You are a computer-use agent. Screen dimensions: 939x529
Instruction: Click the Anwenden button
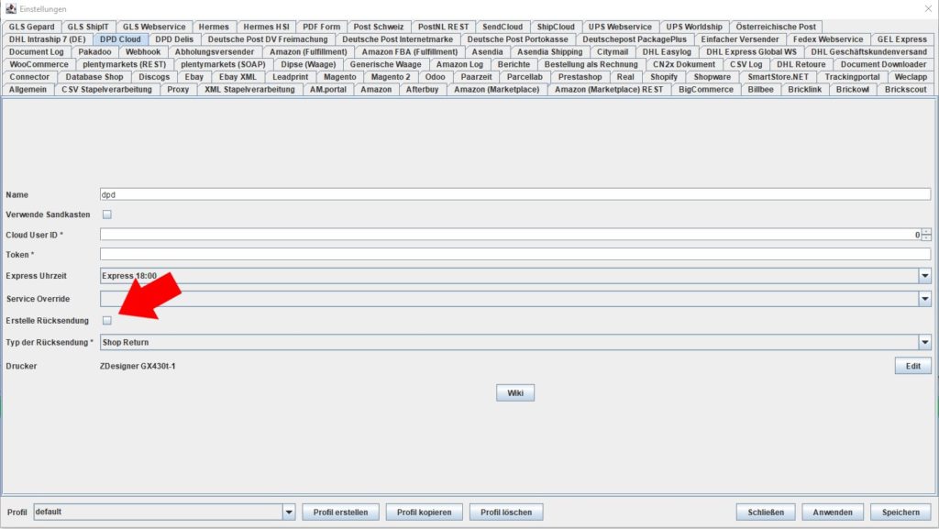[x=833, y=512]
